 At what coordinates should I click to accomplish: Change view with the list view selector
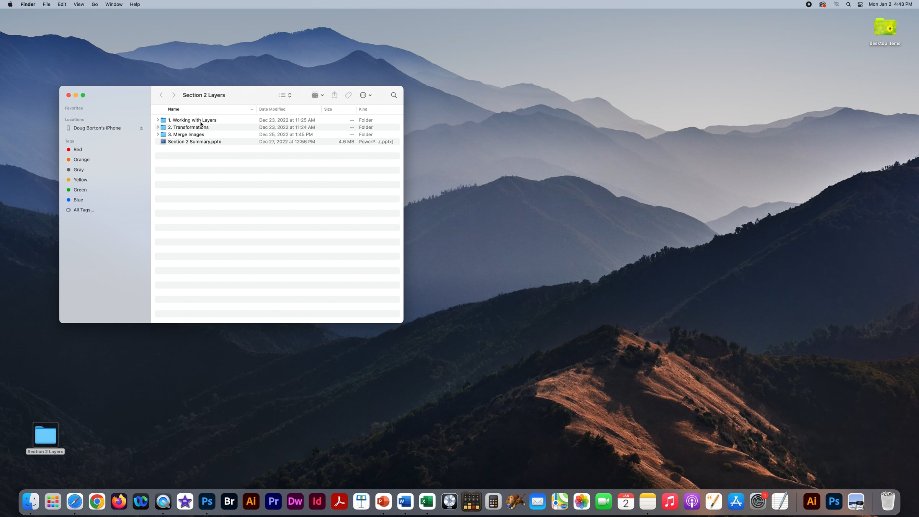[x=285, y=95]
